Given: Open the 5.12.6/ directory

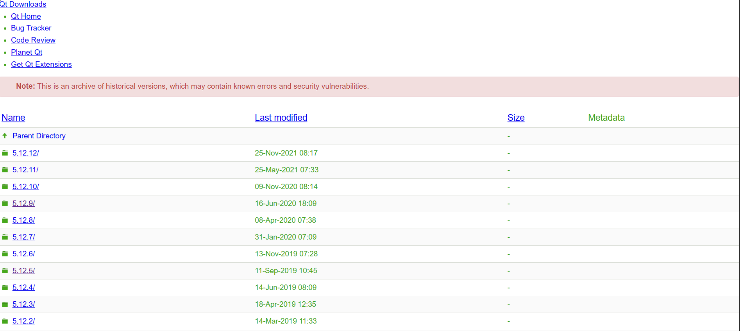Looking at the screenshot, I should pyautogui.click(x=24, y=254).
